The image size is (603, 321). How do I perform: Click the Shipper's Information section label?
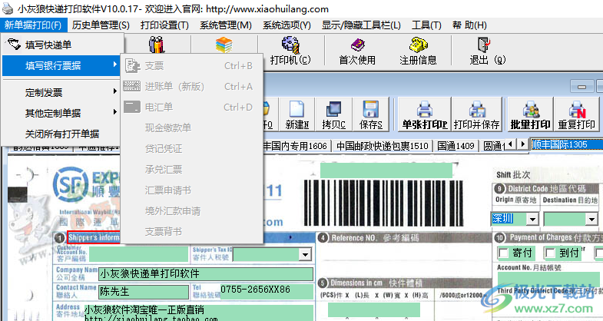pyautogui.click(x=94, y=237)
